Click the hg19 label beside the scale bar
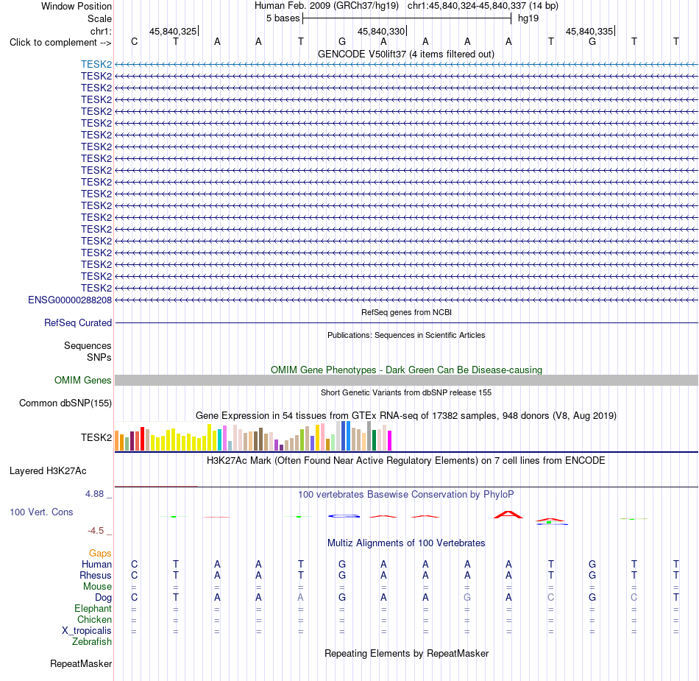The height and width of the screenshot is (681, 699). point(528,18)
